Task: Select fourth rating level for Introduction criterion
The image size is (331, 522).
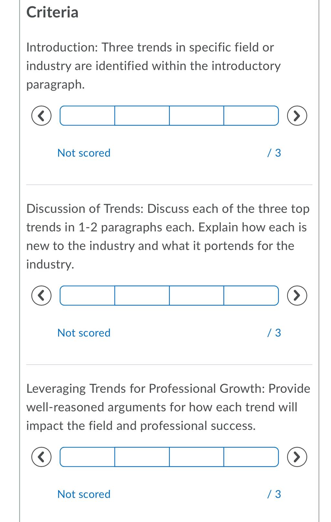Action: (251, 116)
